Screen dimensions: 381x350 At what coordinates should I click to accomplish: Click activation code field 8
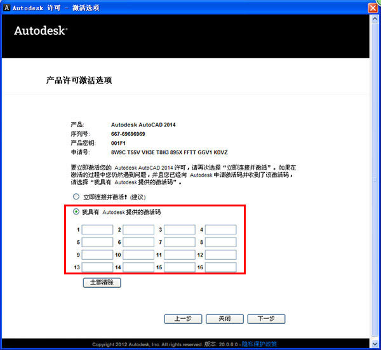point(220,242)
